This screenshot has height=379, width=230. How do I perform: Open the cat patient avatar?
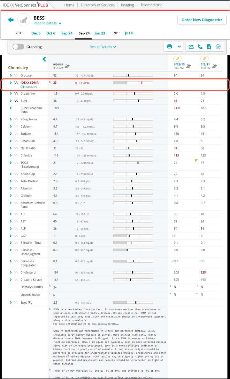point(24,20)
